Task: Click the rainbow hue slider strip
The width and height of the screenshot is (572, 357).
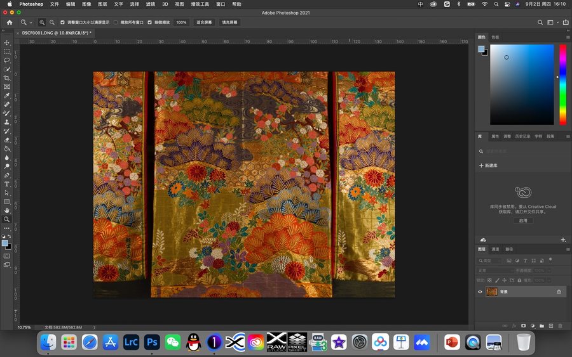Action: click(x=562, y=84)
